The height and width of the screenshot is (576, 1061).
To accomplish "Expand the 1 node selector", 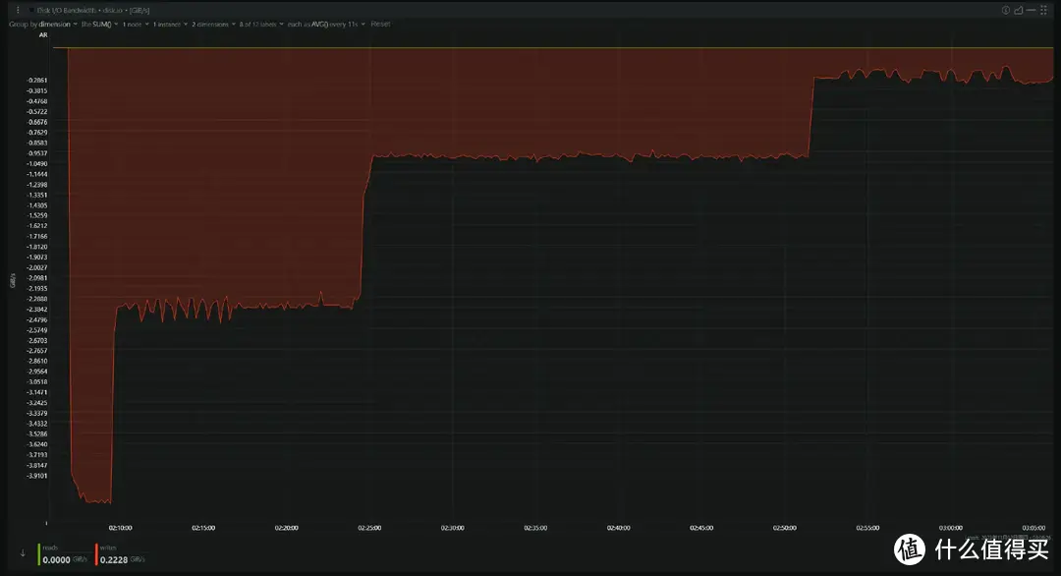I will pos(136,25).
